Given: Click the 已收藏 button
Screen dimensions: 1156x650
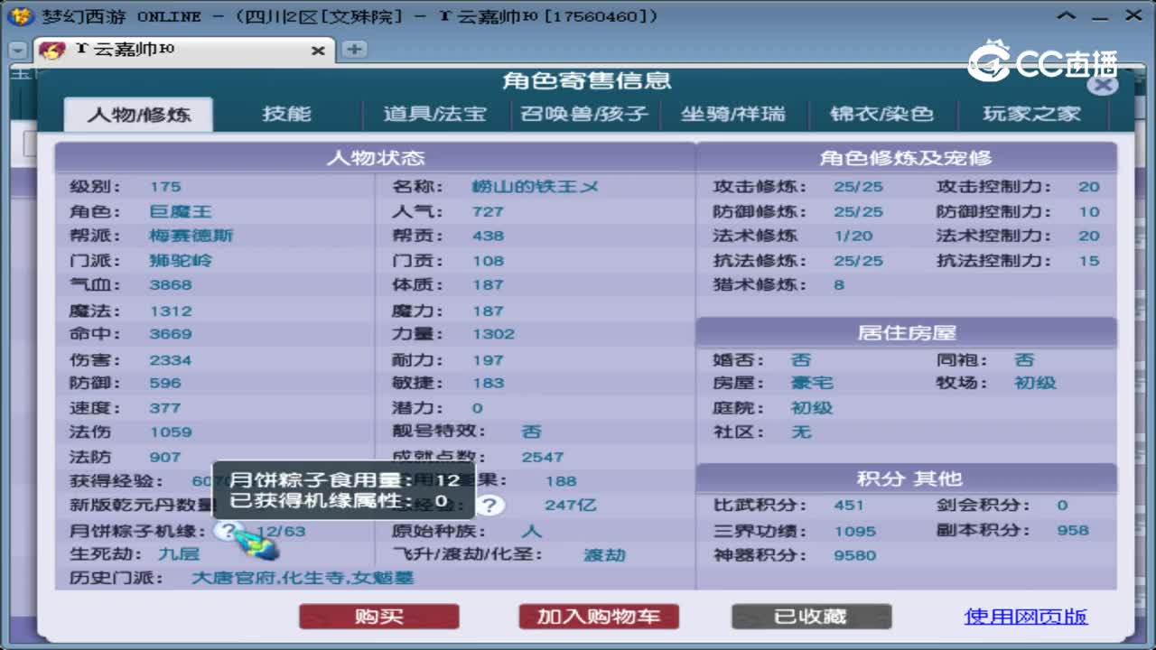Looking at the screenshot, I should [811, 617].
